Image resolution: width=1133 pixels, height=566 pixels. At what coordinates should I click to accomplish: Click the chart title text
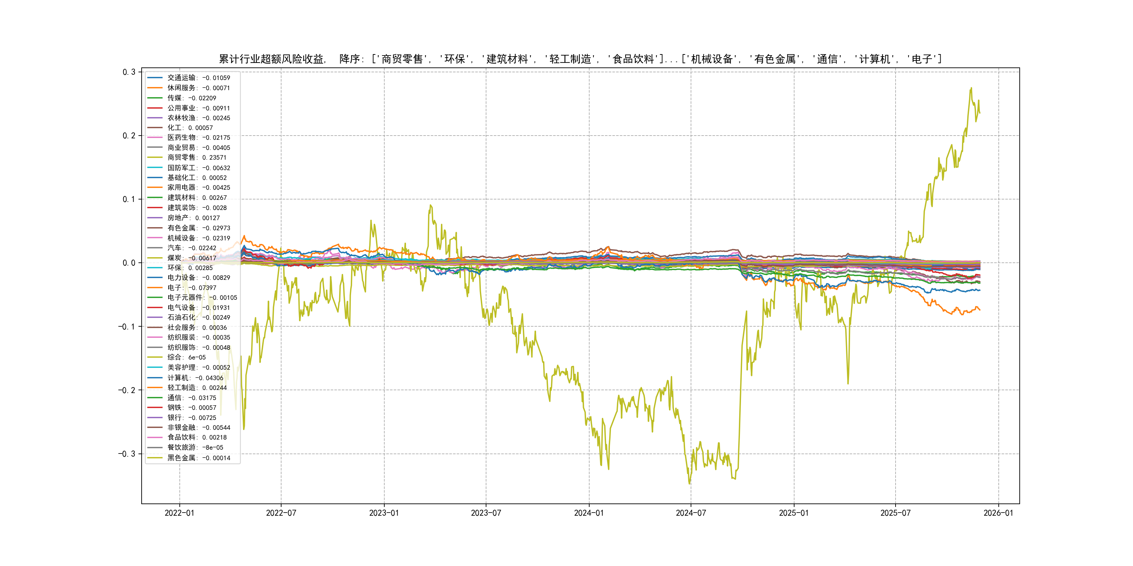coord(580,59)
